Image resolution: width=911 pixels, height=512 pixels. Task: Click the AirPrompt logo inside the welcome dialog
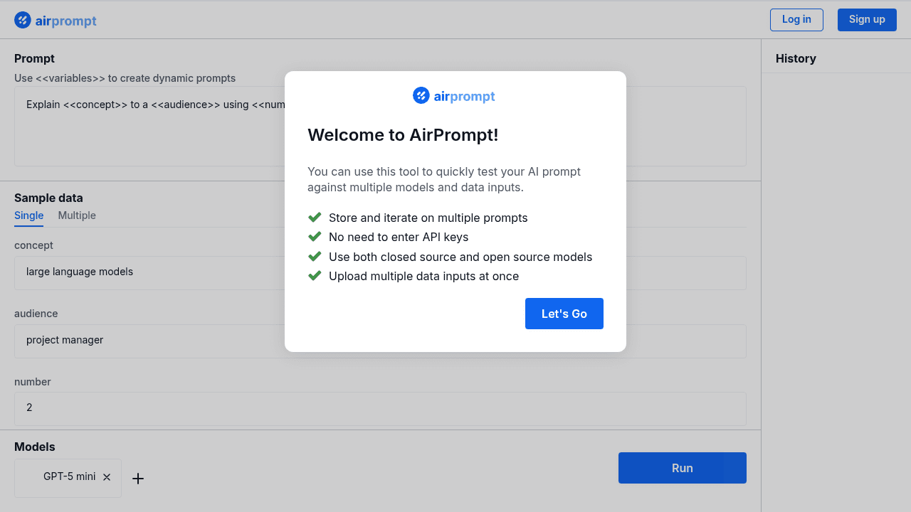pyautogui.click(x=421, y=95)
